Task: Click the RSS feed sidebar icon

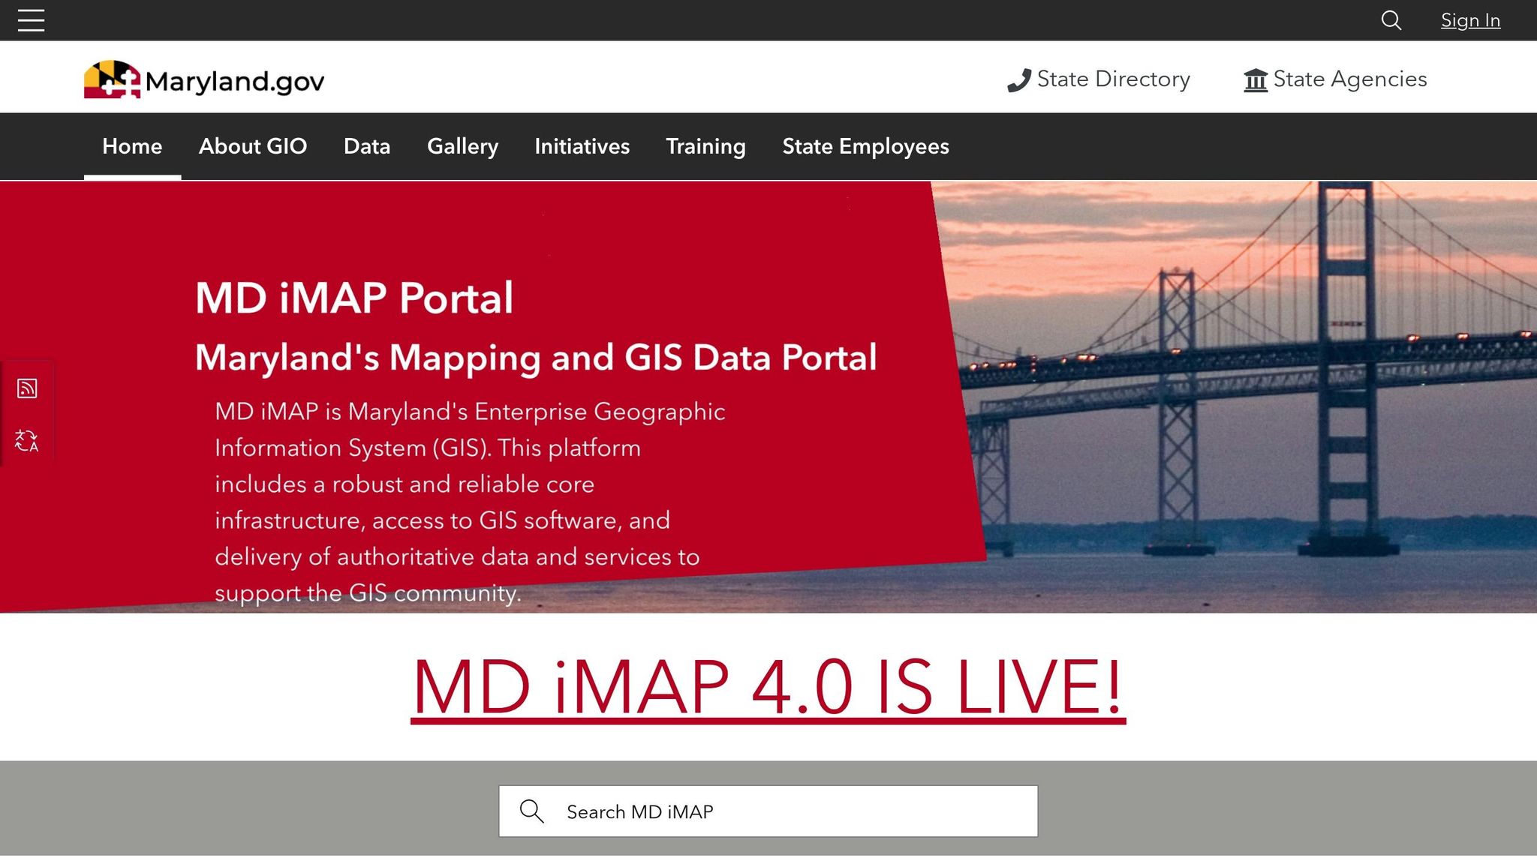Action: point(27,388)
